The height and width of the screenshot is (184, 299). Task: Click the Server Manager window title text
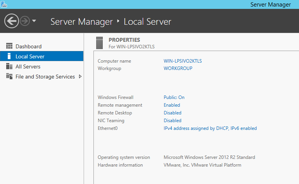pyautogui.click(x=270, y=4)
